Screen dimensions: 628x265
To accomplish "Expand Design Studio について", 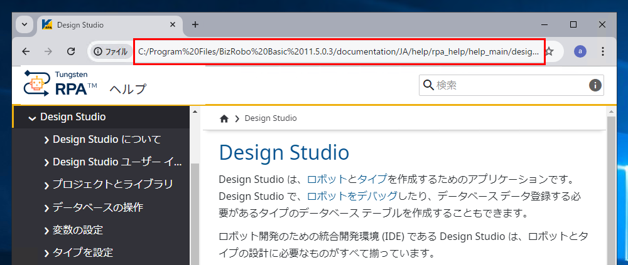I will [x=46, y=140].
